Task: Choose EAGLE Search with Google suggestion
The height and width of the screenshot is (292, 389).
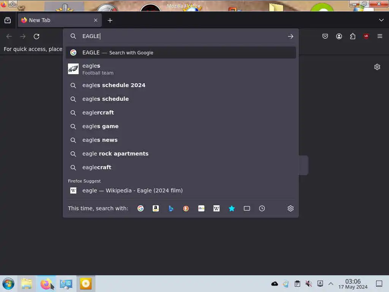Action: tap(180, 52)
